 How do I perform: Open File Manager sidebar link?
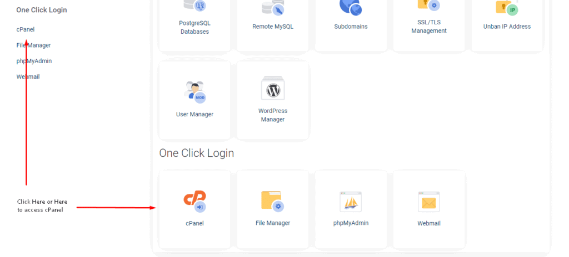[x=33, y=45]
